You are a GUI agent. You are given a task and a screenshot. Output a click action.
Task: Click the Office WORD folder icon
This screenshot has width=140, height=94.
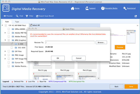pos(13,29)
